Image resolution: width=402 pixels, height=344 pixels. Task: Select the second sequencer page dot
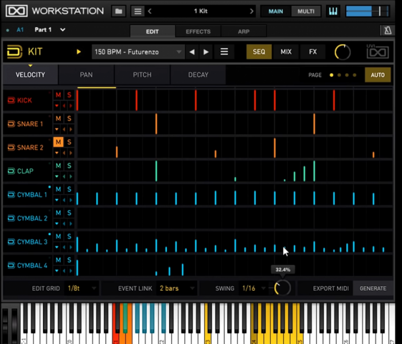click(339, 75)
